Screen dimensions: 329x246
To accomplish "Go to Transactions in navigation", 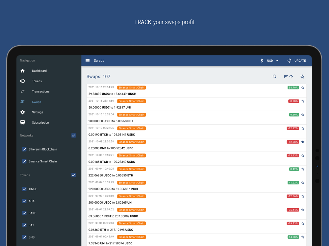I will [x=41, y=92].
